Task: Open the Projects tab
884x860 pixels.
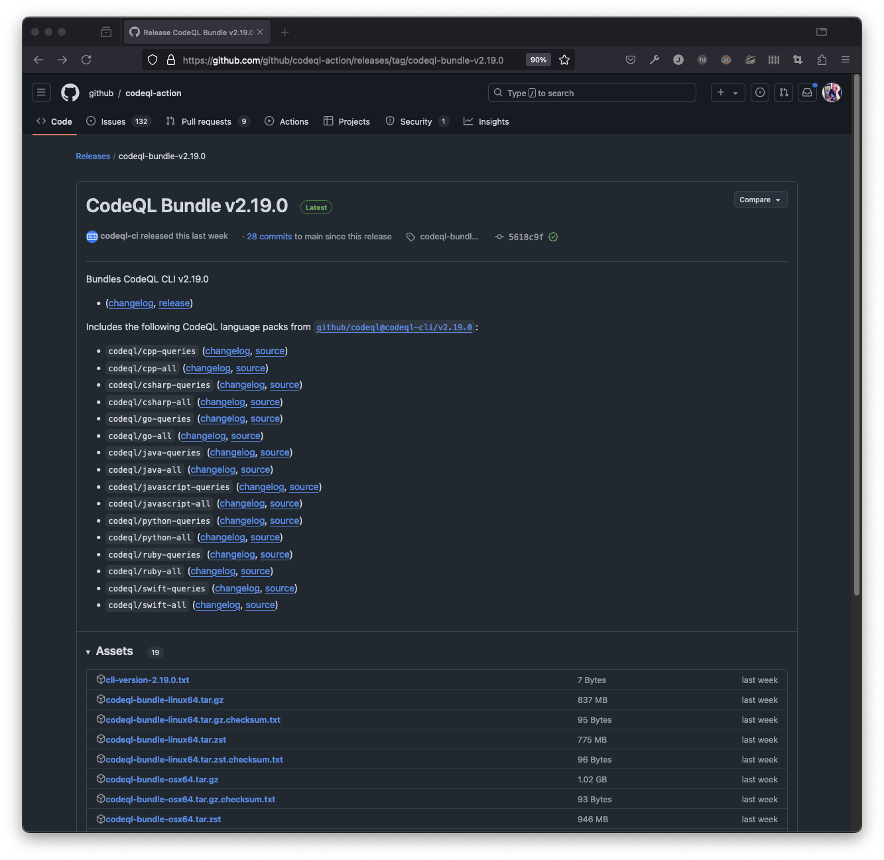Action: pyautogui.click(x=347, y=121)
